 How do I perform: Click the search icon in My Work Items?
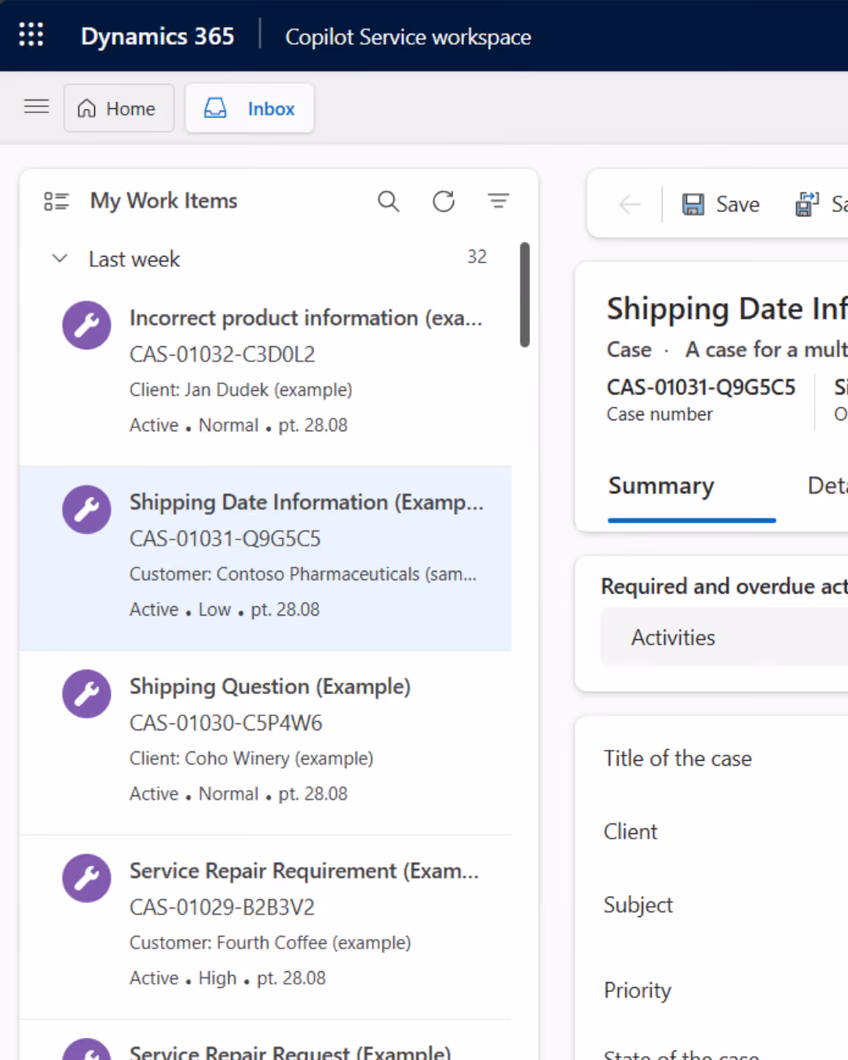click(388, 201)
